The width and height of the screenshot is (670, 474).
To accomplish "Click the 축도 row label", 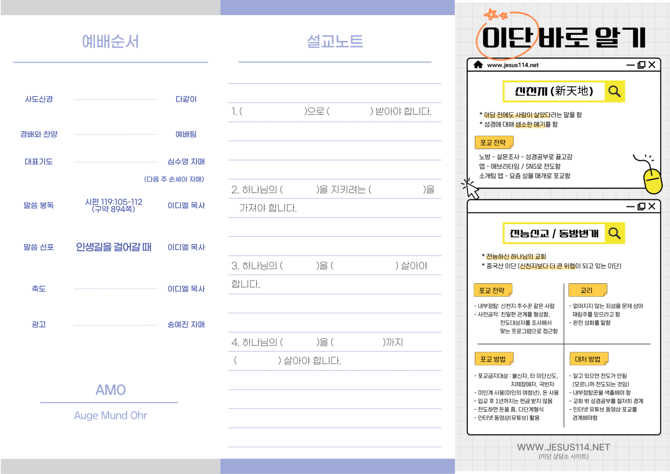I will (x=39, y=289).
